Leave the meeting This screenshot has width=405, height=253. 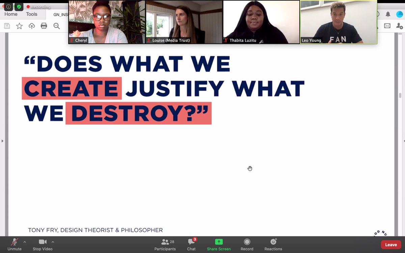[391, 245]
